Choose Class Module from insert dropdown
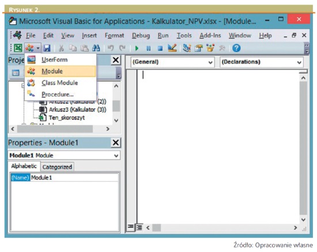Image resolution: width=317 pixels, height=252 pixels. click(x=61, y=83)
